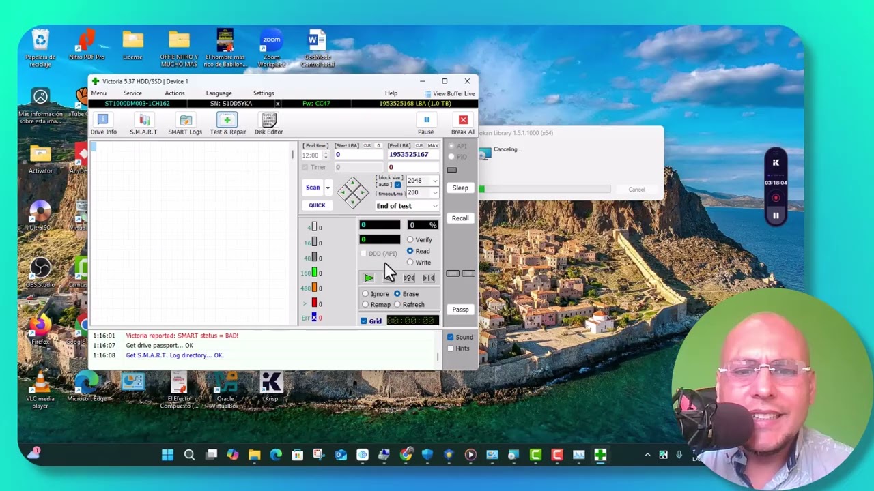This screenshot has height=491, width=874.
Task: Click the QUICK scan button
Action: 317,205
